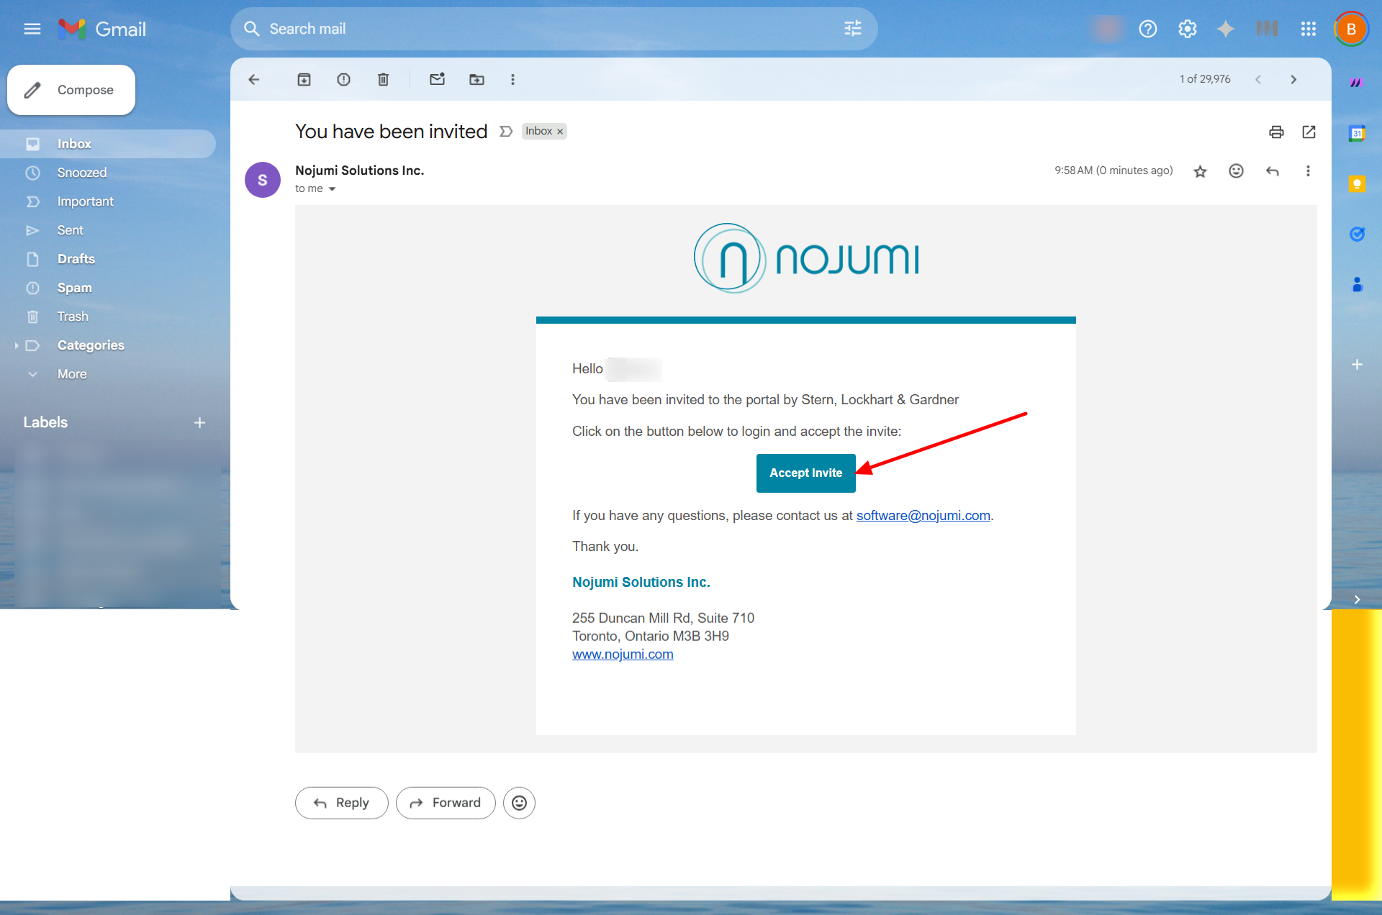Viewport: 1382px width, 915px height.
Task: Star this message
Action: coord(1200,171)
